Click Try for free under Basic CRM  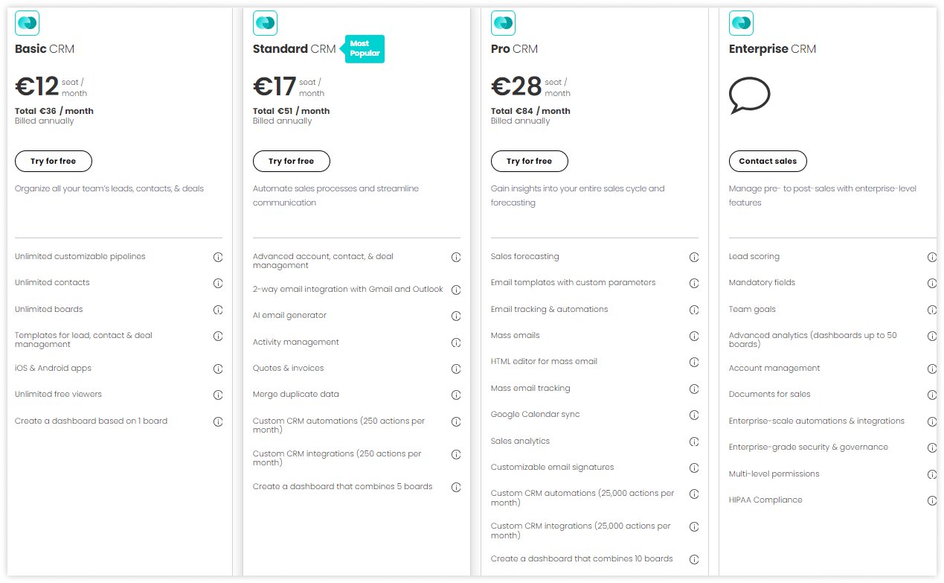53,161
